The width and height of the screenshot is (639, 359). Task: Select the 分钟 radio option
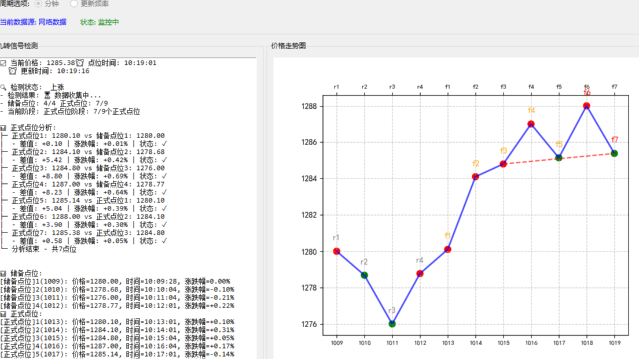click(x=47, y=3)
